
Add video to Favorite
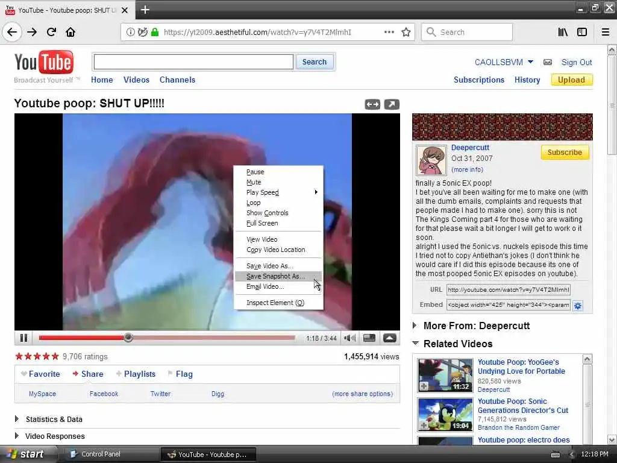pos(40,374)
